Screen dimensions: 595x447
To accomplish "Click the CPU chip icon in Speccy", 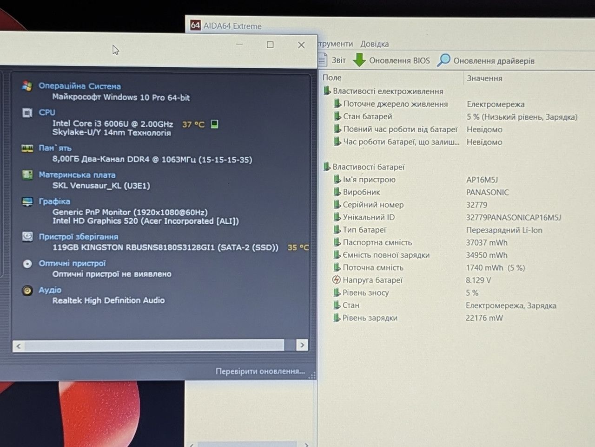I will pos(27,113).
